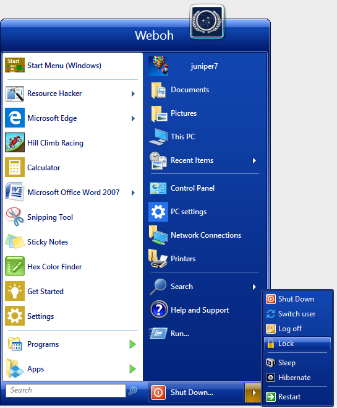
Task: Click the Search input field
Action: point(66,390)
